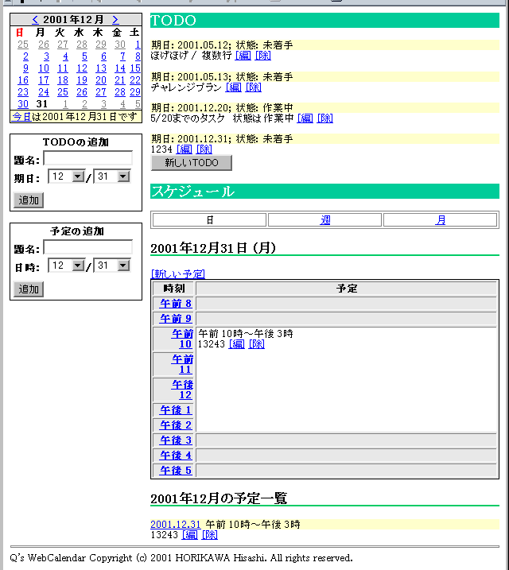The image size is (509, 570).
Task: Click 追加 button in 予定の追加 box
Action: coord(29,289)
